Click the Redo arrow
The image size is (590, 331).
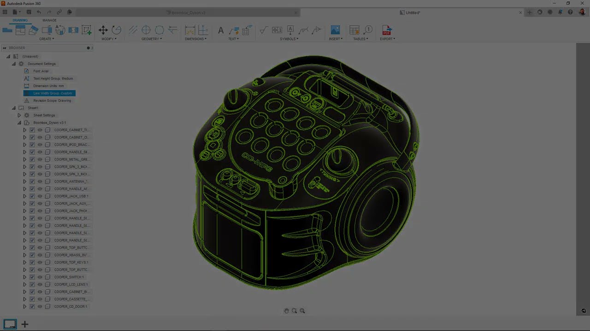(49, 12)
